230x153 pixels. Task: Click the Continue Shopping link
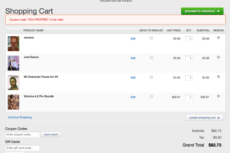(20, 117)
